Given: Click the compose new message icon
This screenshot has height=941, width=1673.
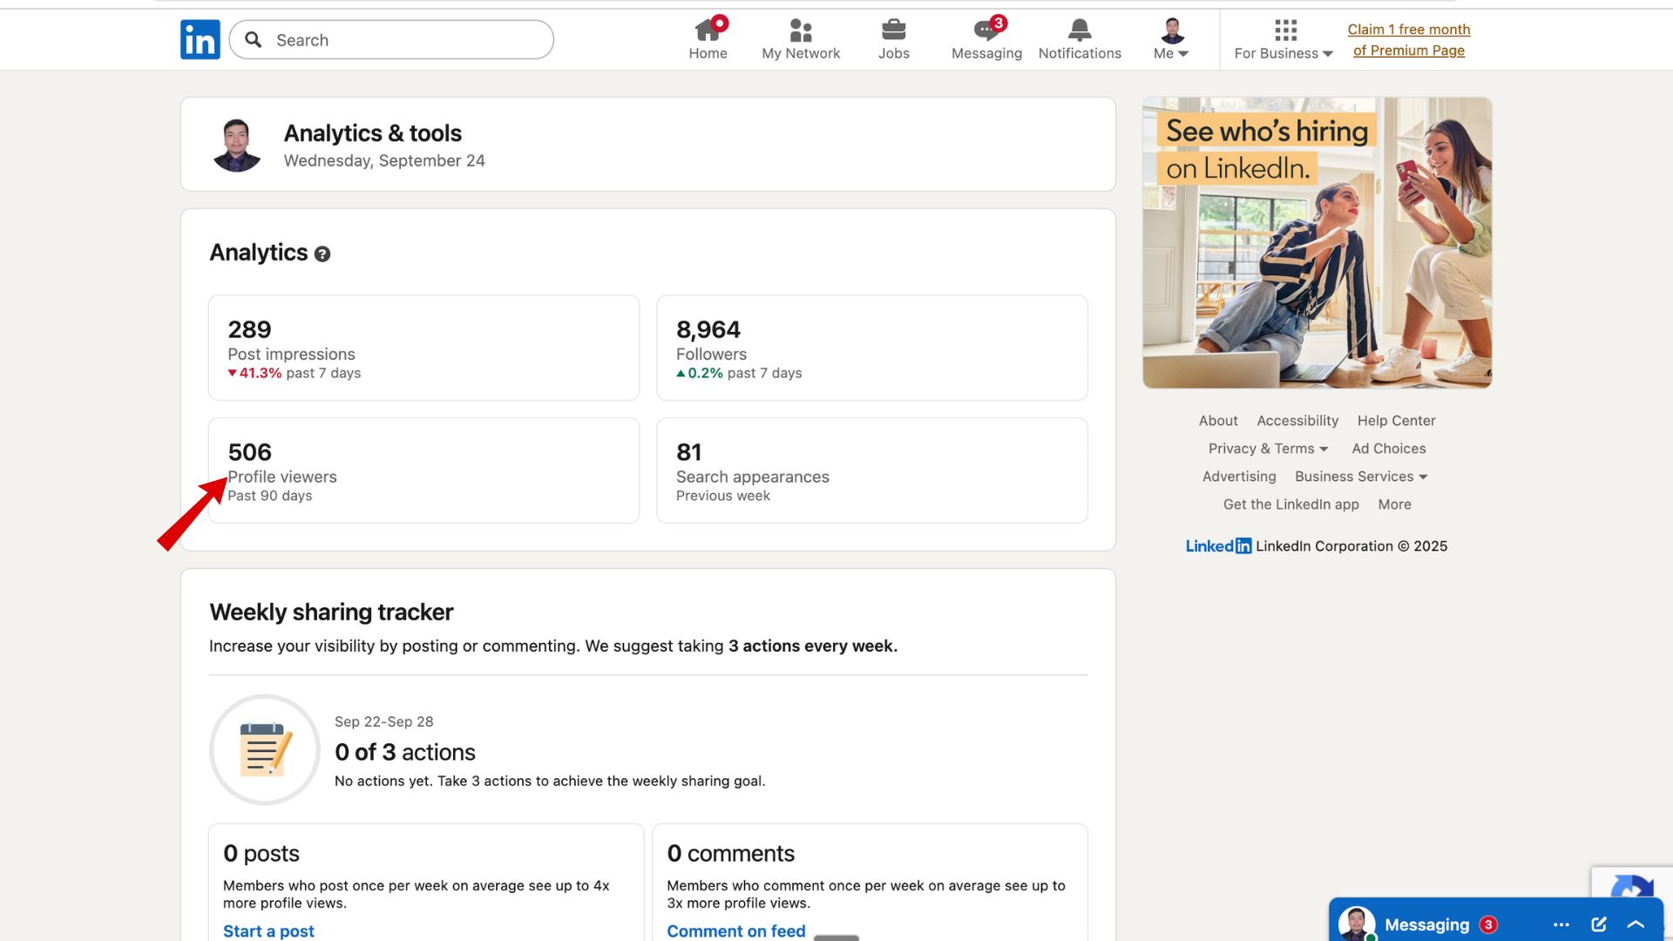Looking at the screenshot, I should 1598,924.
